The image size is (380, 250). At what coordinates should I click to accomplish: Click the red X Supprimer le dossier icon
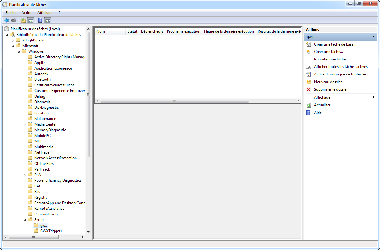pyautogui.click(x=309, y=89)
